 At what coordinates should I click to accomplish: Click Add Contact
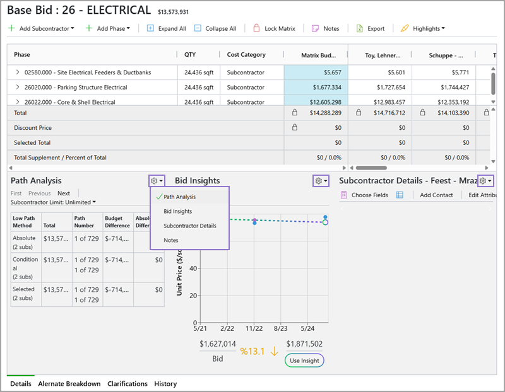[436, 195]
